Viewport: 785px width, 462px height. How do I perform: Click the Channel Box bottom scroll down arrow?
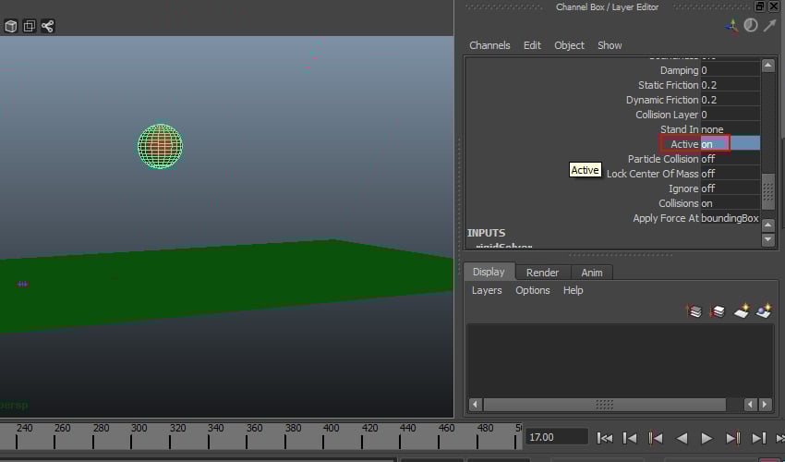768,240
